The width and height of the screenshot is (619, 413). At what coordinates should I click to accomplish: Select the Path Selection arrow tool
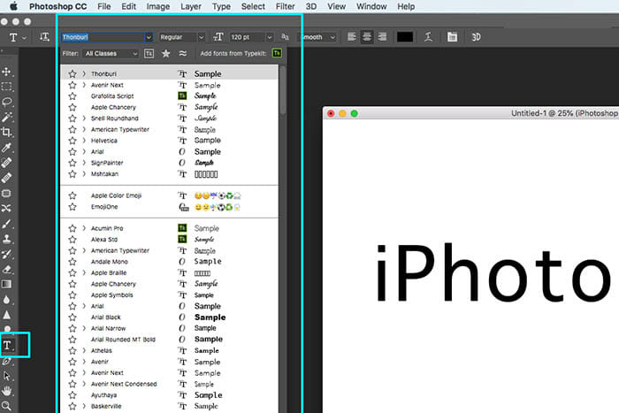[6, 376]
